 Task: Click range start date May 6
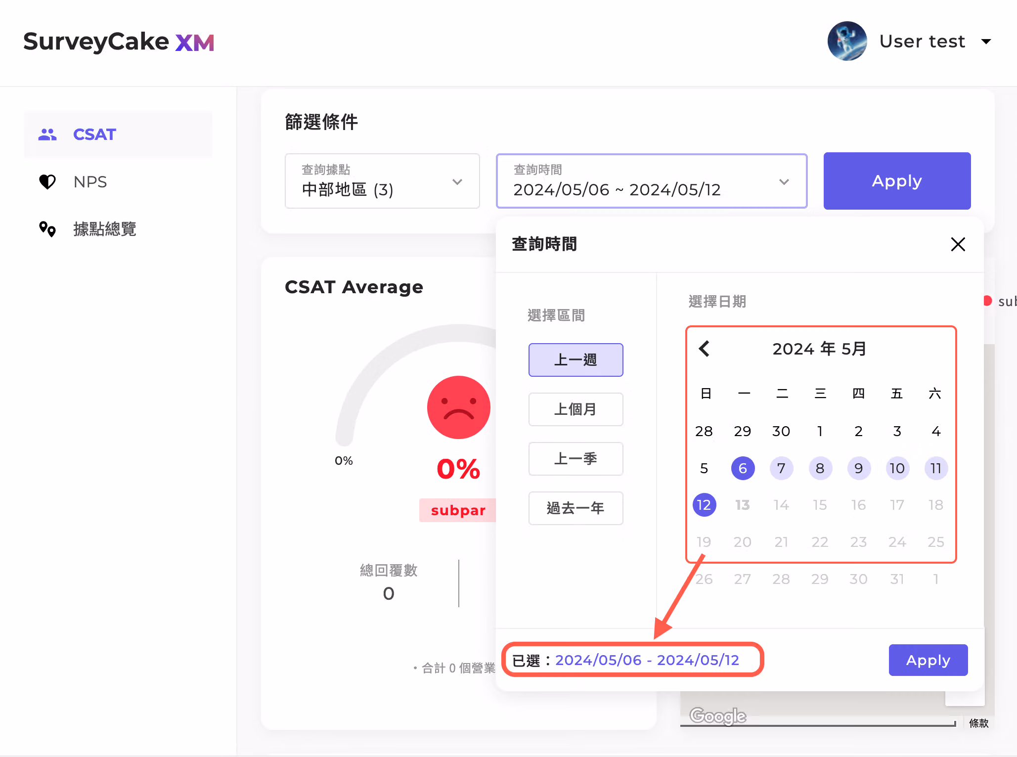(743, 468)
